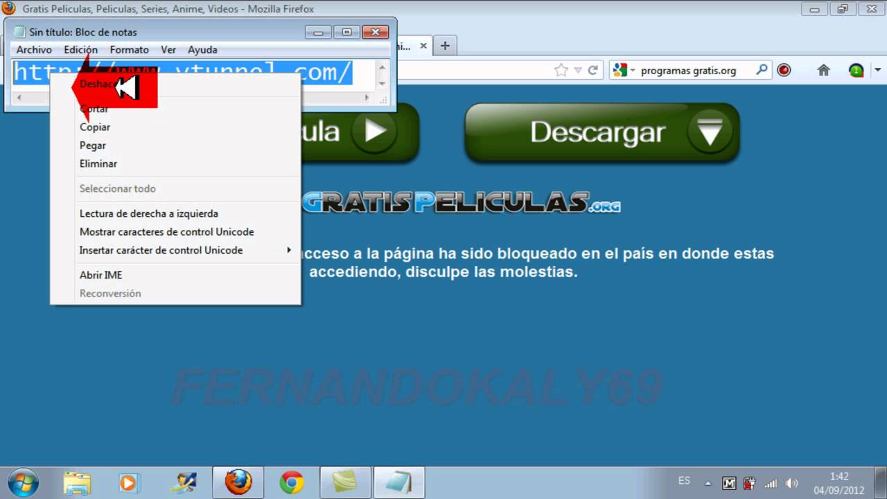Screen dimensions: 887x499
Task: Switch to Bloc de notas taskbar button
Action: tap(399, 482)
